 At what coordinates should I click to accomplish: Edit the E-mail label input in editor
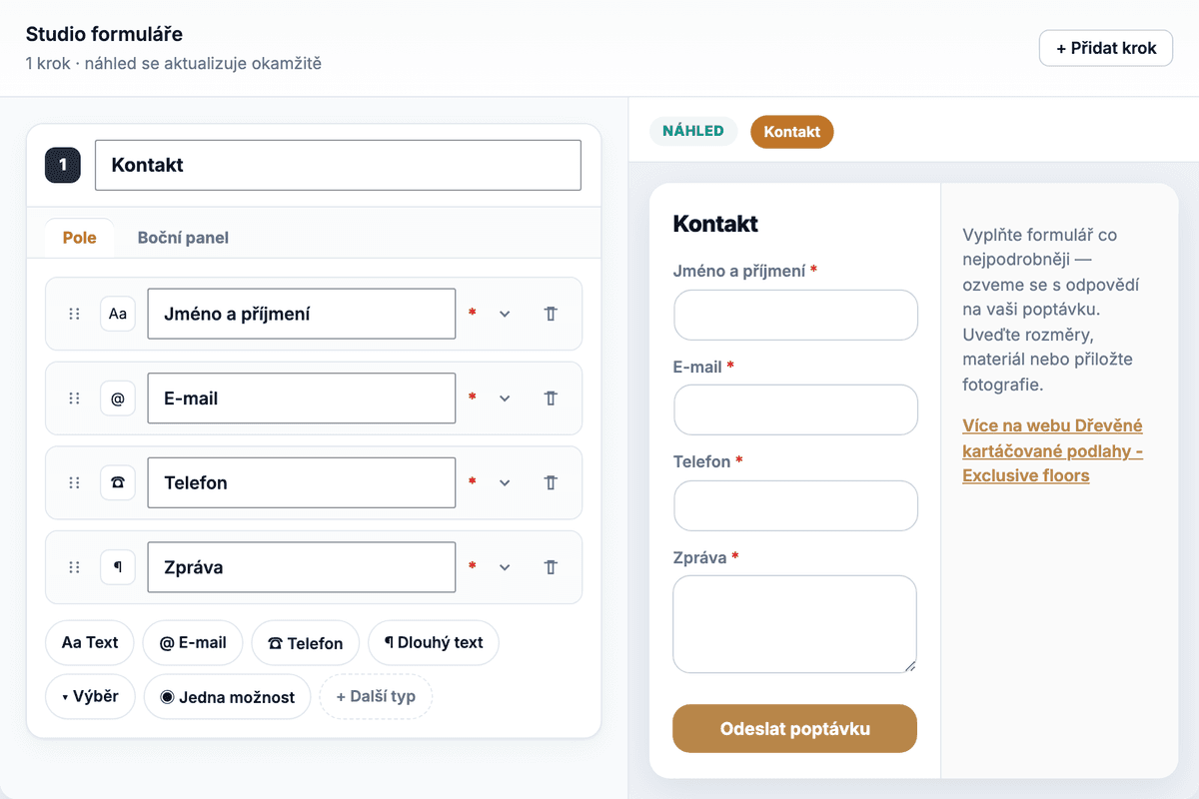click(301, 399)
